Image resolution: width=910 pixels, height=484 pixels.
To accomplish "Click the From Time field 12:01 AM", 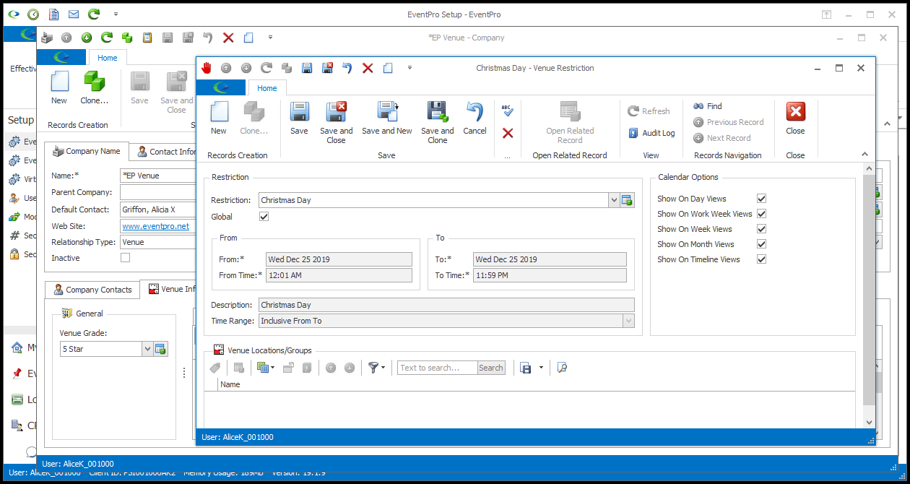I will coord(339,275).
